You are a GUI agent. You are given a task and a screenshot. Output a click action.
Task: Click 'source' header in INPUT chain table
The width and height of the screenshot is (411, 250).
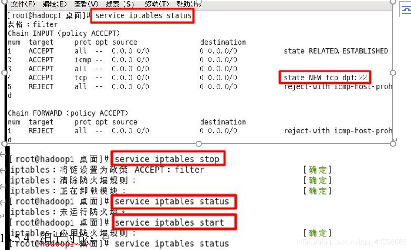click(x=125, y=42)
